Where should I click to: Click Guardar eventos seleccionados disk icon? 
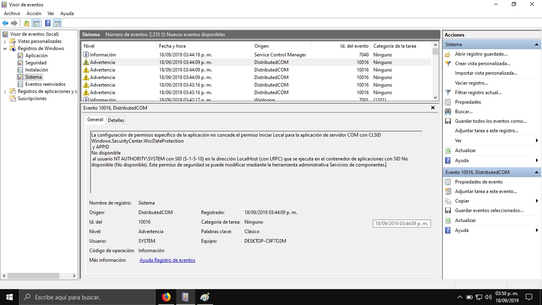[x=448, y=210]
